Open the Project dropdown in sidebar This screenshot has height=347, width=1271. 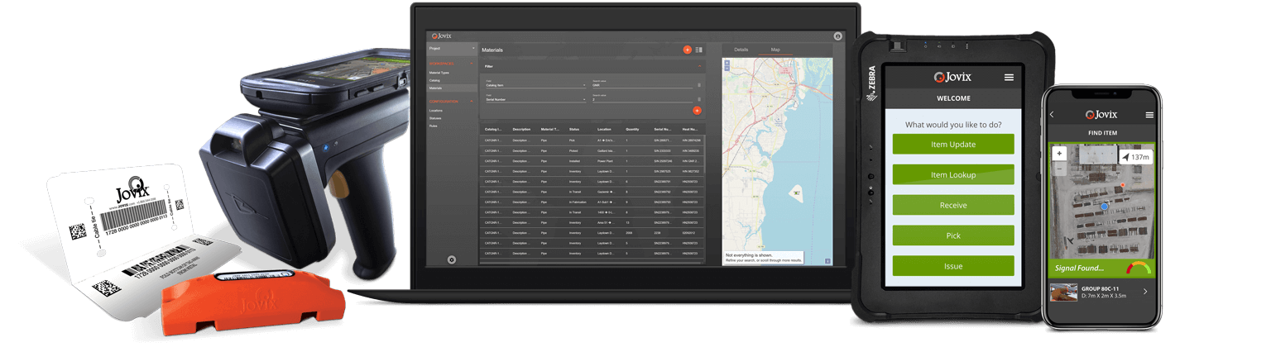click(452, 49)
